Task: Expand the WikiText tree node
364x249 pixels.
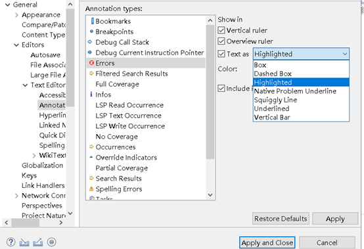Action: pyautogui.click(x=34, y=155)
